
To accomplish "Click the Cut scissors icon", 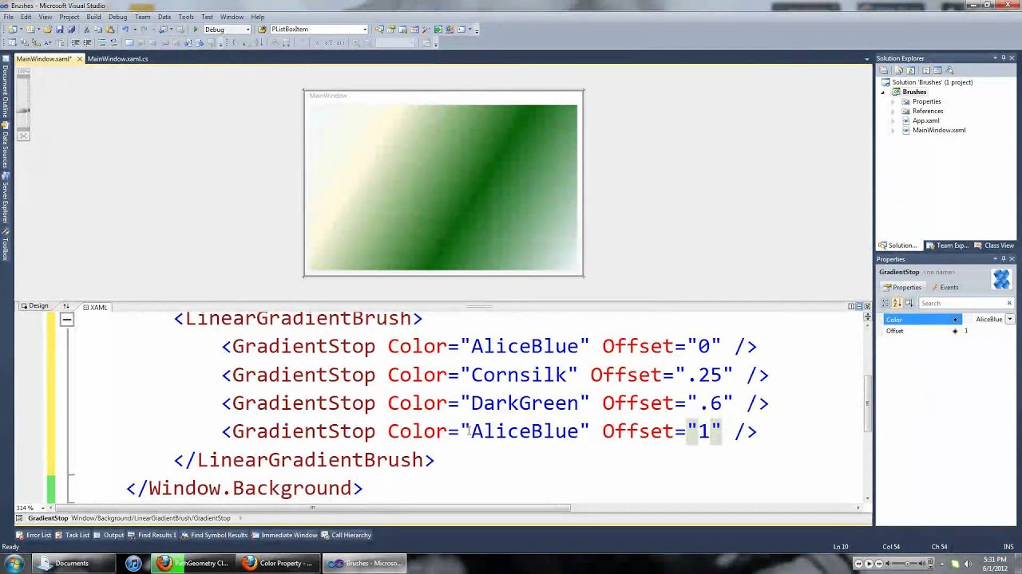I will 86,29.
